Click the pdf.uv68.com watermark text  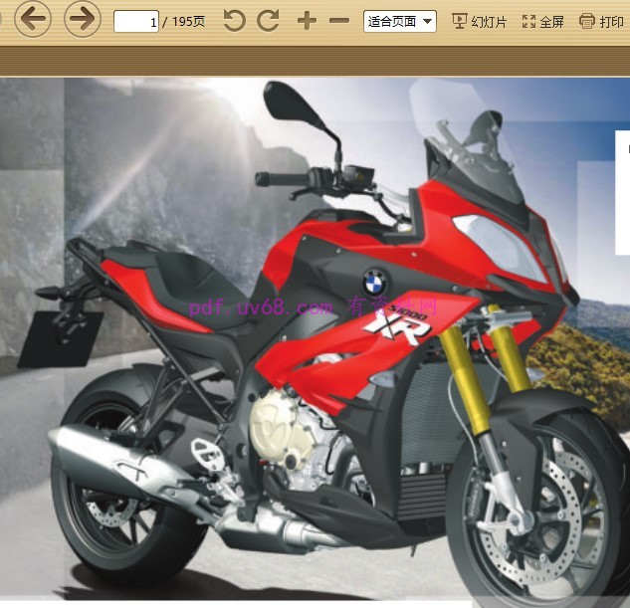coord(262,307)
